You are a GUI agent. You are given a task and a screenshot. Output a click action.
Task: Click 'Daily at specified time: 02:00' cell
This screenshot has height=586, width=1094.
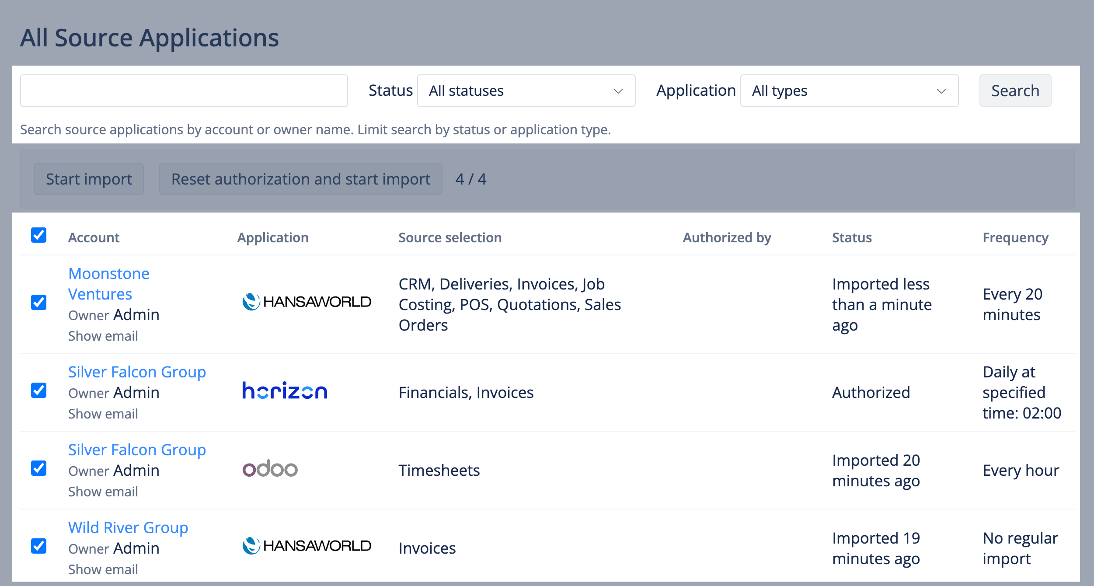(1022, 393)
